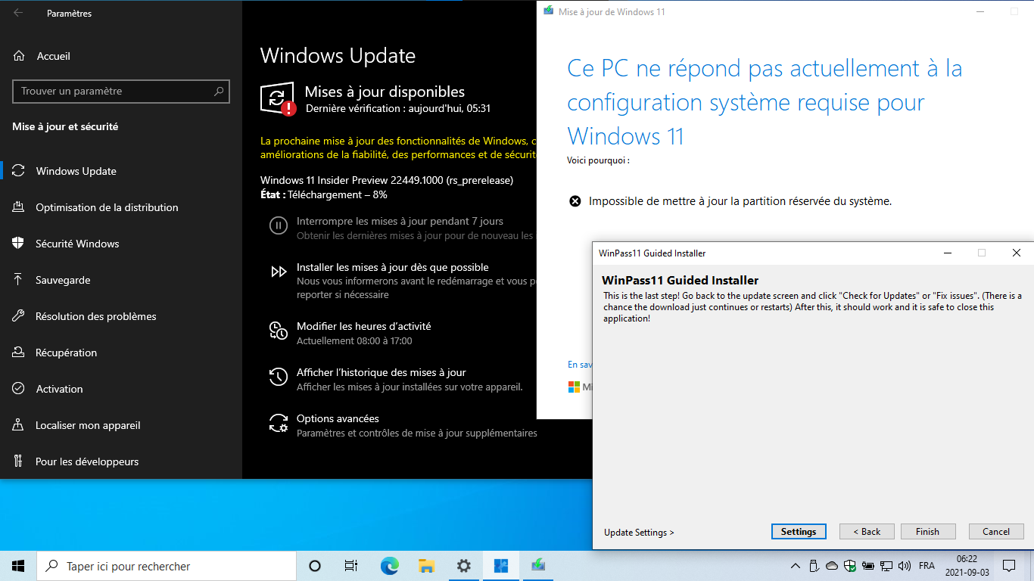Click the Optimisation de la distribution sidebar icon
This screenshot has height=581, width=1034.
19,207
